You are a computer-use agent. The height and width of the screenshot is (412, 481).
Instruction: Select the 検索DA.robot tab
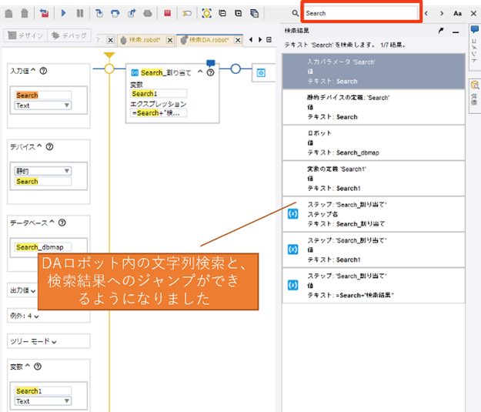205,40
